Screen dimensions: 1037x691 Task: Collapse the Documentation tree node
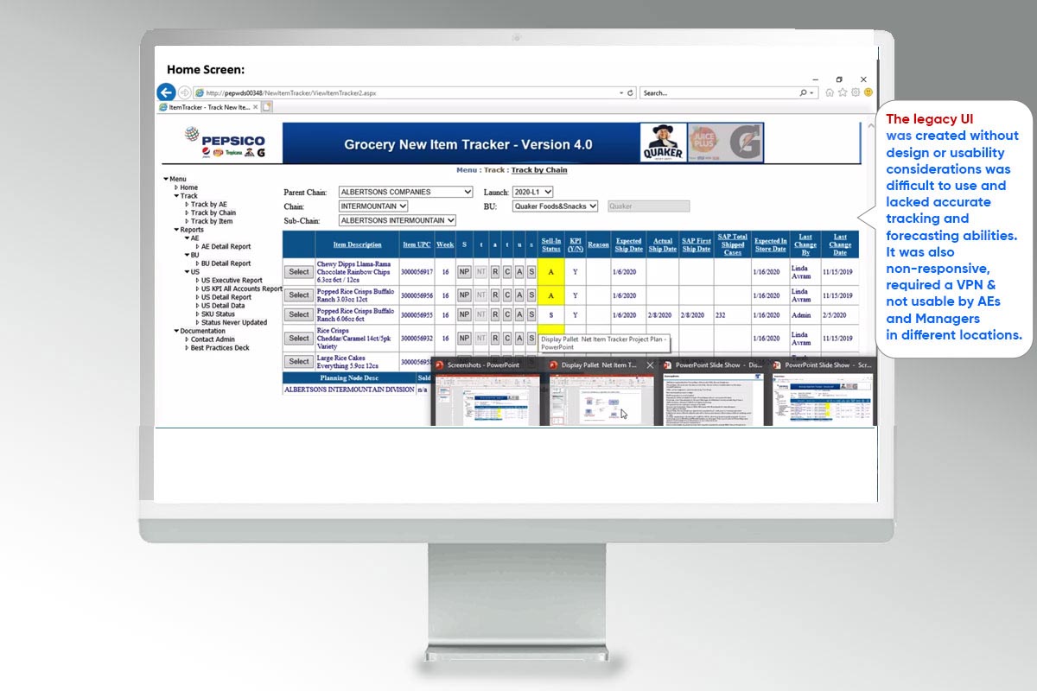pyautogui.click(x=176, y=331)
